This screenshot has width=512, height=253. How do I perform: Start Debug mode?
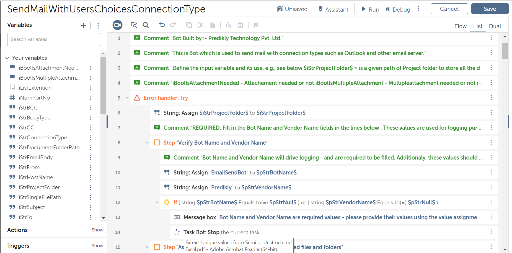398,9
